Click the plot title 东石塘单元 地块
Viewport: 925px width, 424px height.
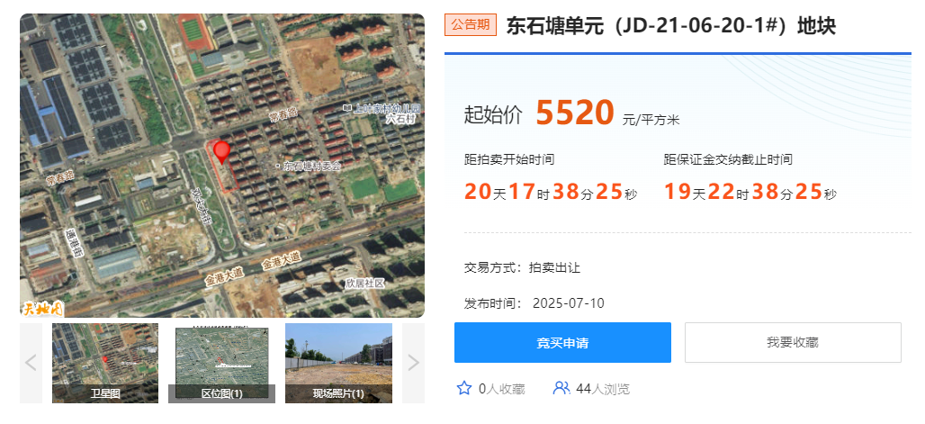coord(670,25)
